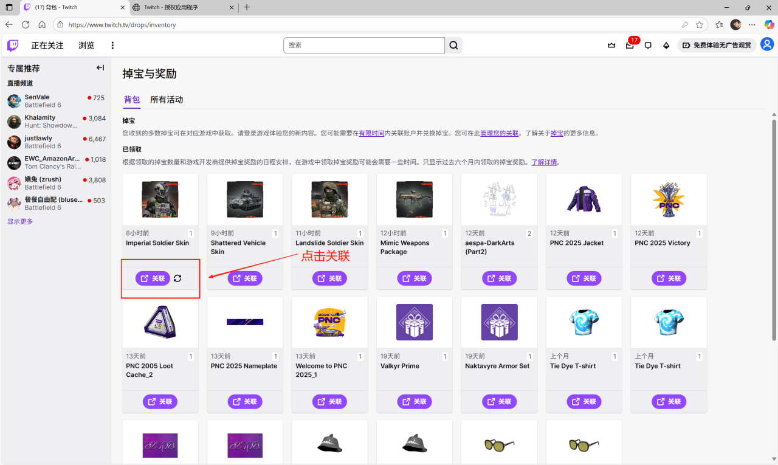This screenshot has height=465, width=778.
Task: Click the browser address bar URL
Action: point(122,25)
